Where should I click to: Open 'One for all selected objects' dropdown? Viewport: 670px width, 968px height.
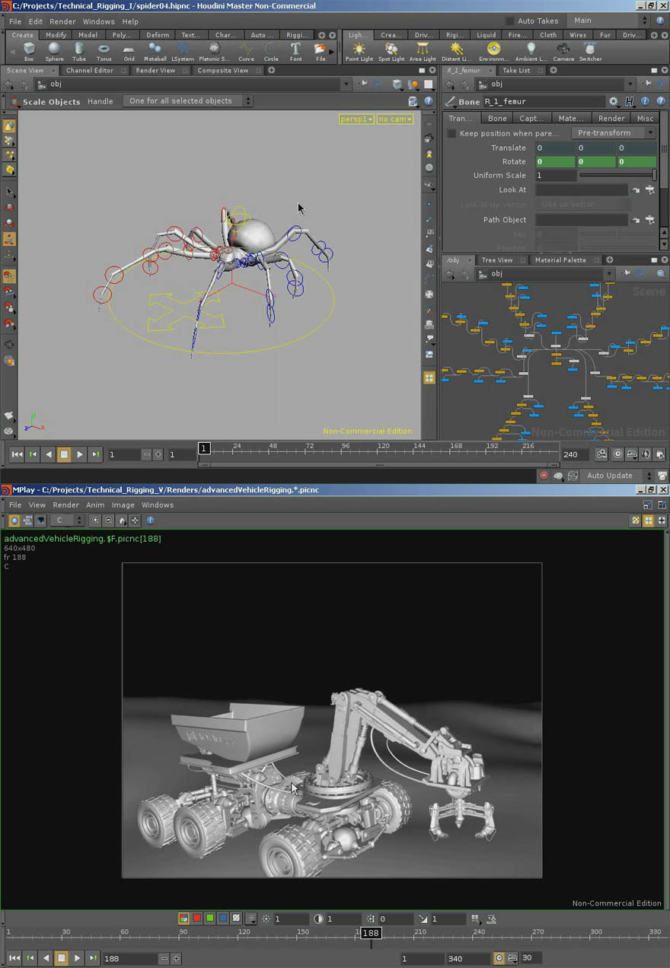click(187, 101)
